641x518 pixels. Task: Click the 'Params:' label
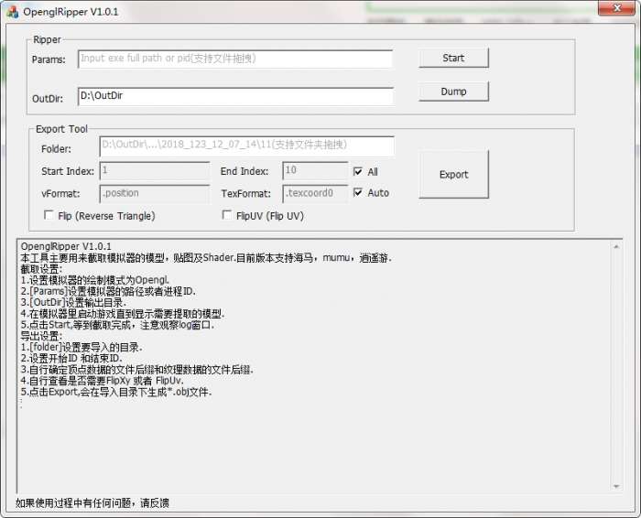[x=49, y=59]
